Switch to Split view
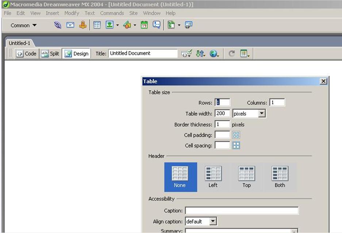Viewport: 342px width, 233px height. click(x=50, y=54)
